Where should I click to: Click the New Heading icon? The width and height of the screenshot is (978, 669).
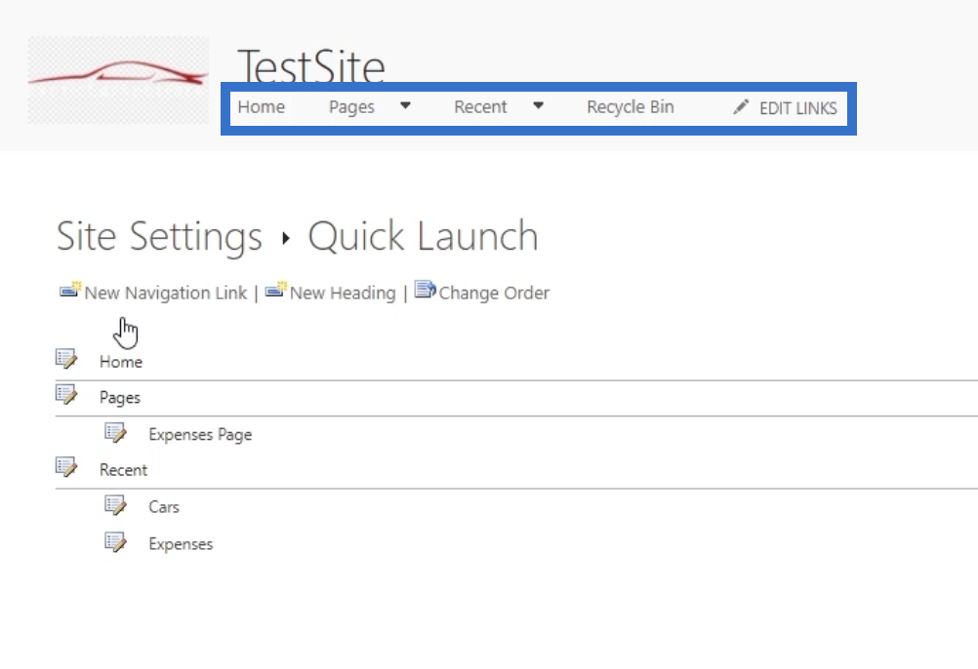(x=275, y=290)
